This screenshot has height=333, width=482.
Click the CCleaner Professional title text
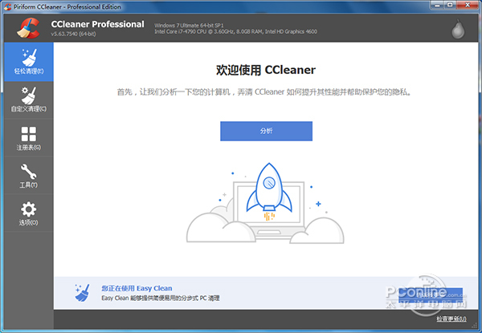point(97,24)
